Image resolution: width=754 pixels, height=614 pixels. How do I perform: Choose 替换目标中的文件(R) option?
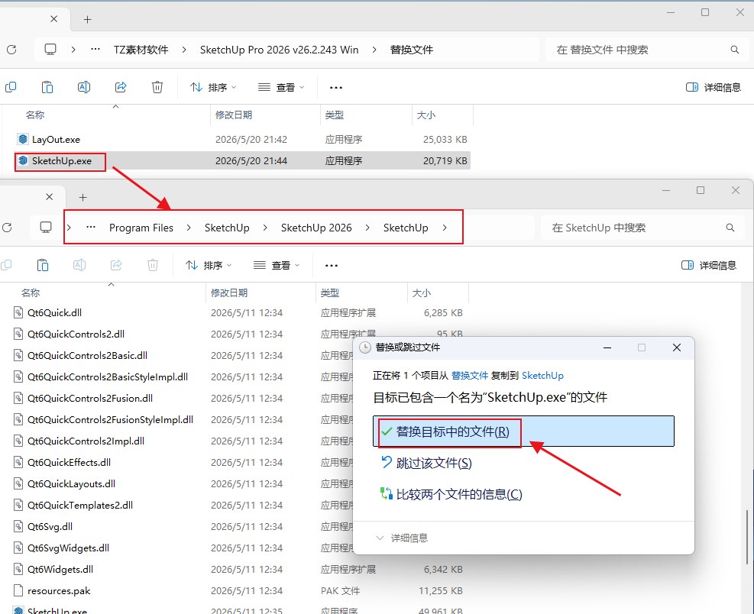523,431
